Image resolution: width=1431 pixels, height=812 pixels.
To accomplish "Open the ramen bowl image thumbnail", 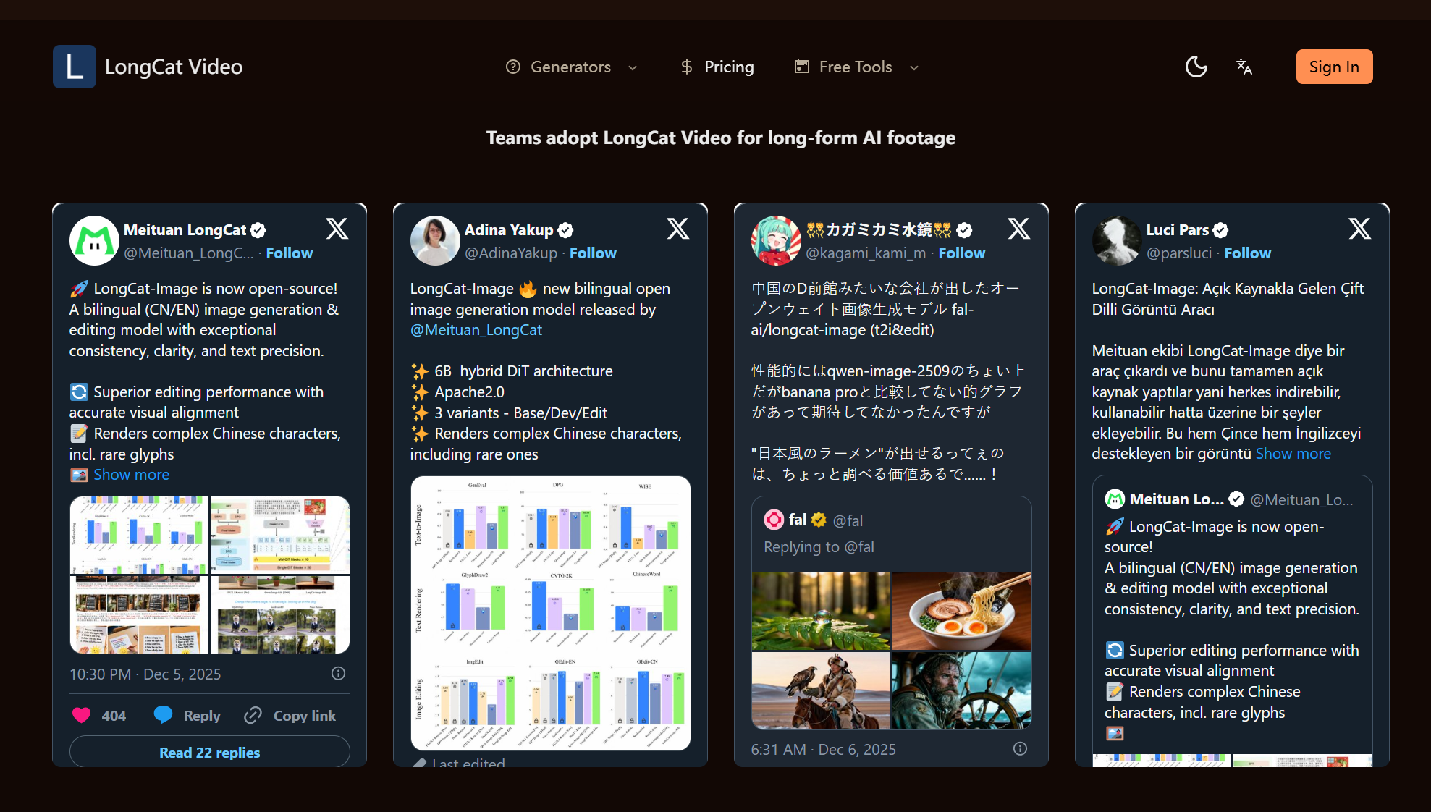I will pos(961,611).
